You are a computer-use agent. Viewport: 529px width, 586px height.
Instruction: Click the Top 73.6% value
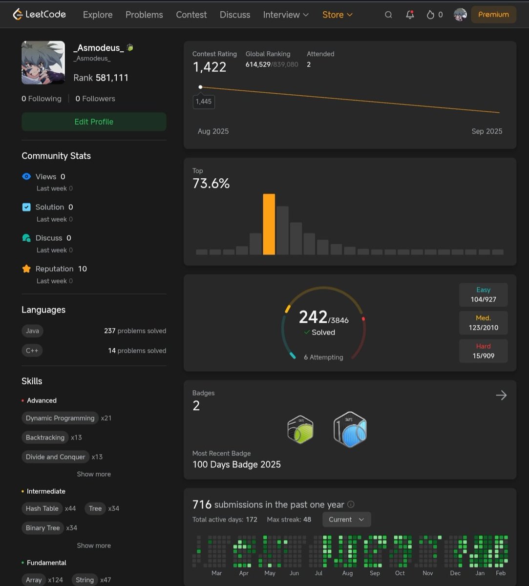coord(211,184)
